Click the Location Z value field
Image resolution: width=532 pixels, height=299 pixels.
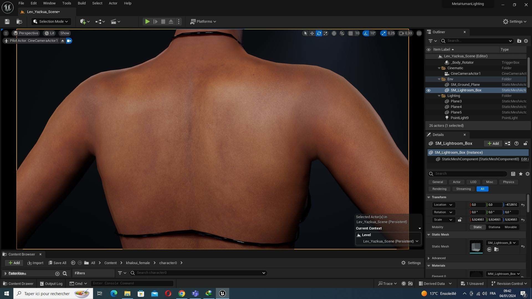pos(511,205)
